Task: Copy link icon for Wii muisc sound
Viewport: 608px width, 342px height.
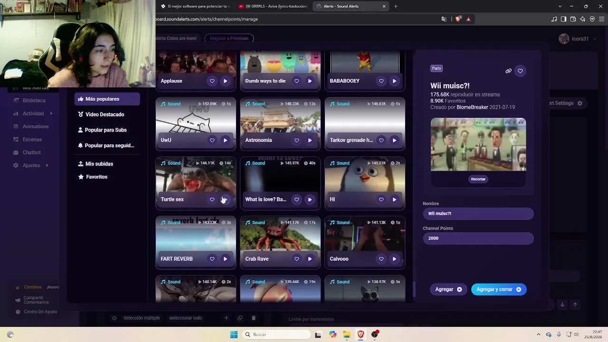Action: [508, 71]
